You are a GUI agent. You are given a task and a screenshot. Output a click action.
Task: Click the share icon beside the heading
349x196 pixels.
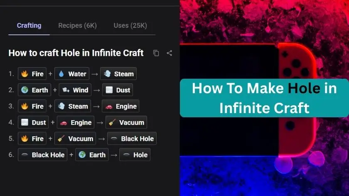pyautogui.click(x=170, y=53)
